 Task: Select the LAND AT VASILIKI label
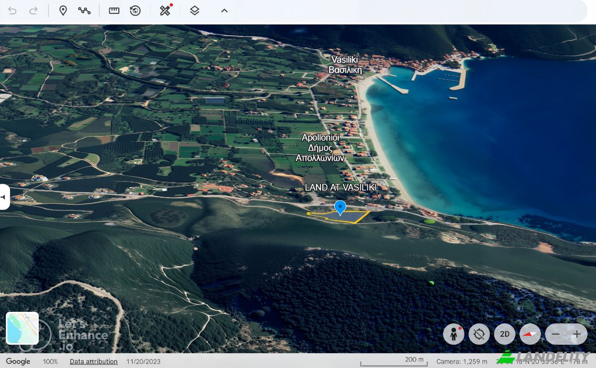point(340,187)
